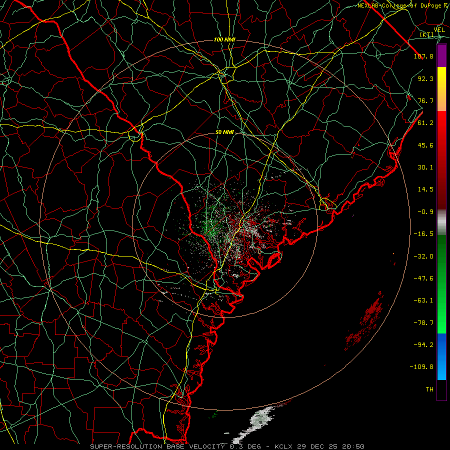Pick the gray near-zero segment of the color bar
450x450 pixels.
441,222
